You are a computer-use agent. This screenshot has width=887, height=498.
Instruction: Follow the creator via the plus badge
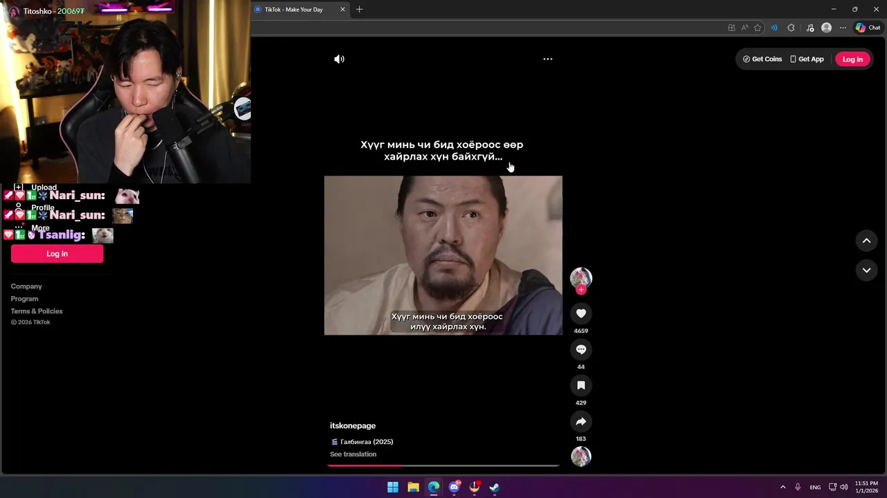pyautogui.click(x=581, y=290)
